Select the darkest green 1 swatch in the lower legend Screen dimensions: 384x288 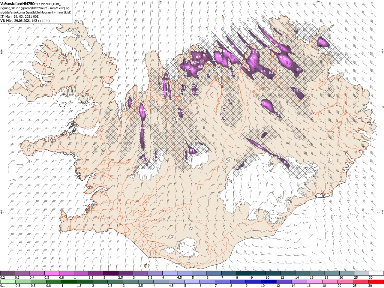(69, 281)
